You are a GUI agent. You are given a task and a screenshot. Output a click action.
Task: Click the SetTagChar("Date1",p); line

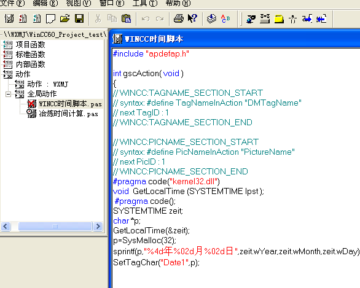tap(157, 263)
